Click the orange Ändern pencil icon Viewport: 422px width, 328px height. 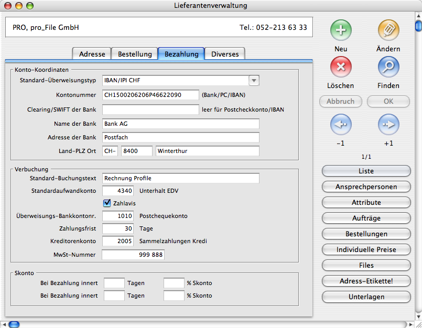point(388,30)
